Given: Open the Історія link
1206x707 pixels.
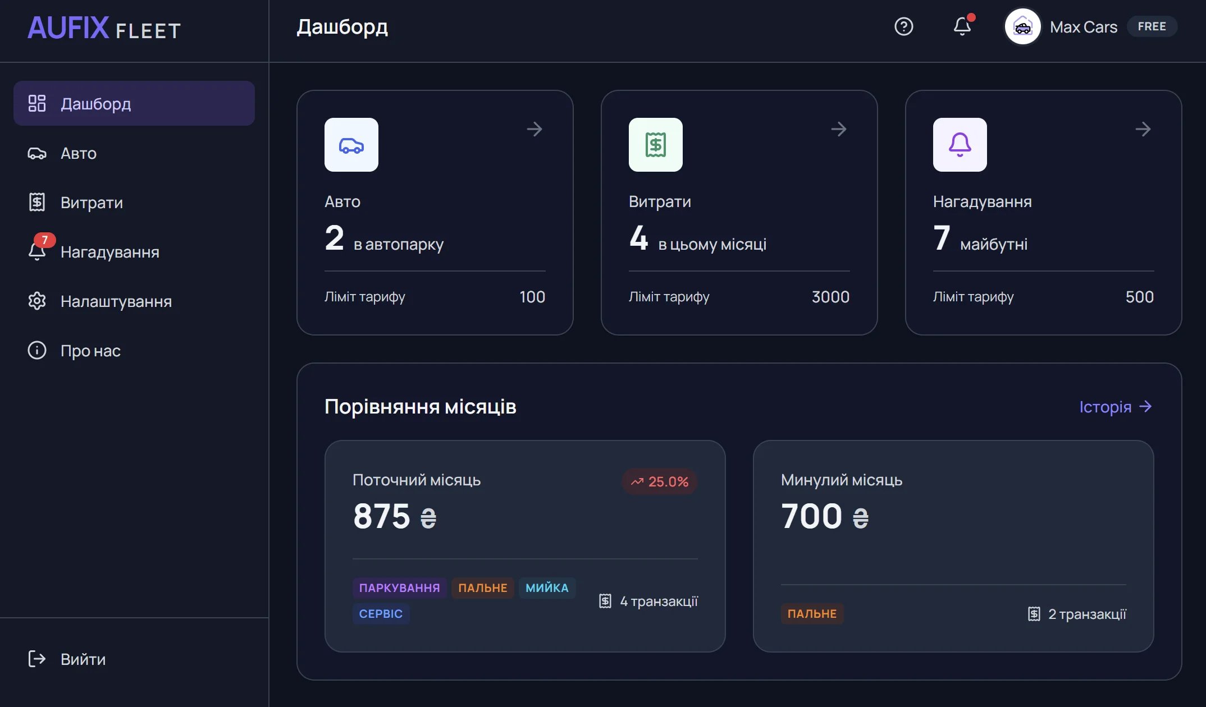Looking at the screenshot, I should 1116,407.
